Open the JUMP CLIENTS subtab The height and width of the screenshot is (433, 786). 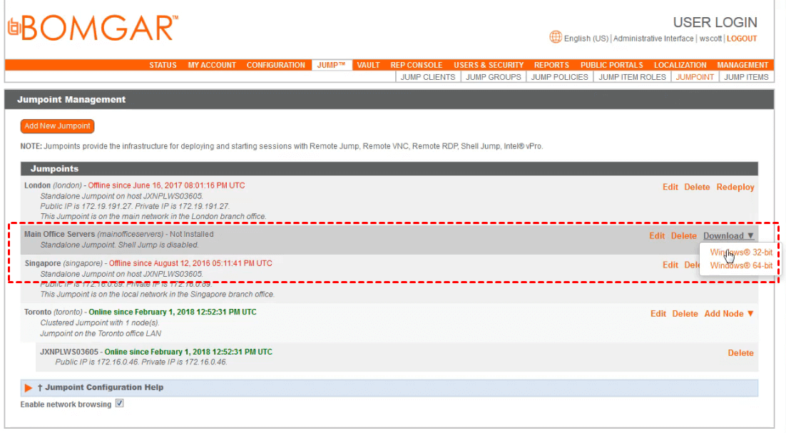click(x=427, y=77)
